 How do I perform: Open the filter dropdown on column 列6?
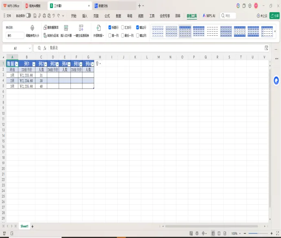(x=92, y=64)
